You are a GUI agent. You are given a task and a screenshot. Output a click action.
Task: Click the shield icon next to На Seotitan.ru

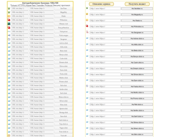(x=87, y=8)
